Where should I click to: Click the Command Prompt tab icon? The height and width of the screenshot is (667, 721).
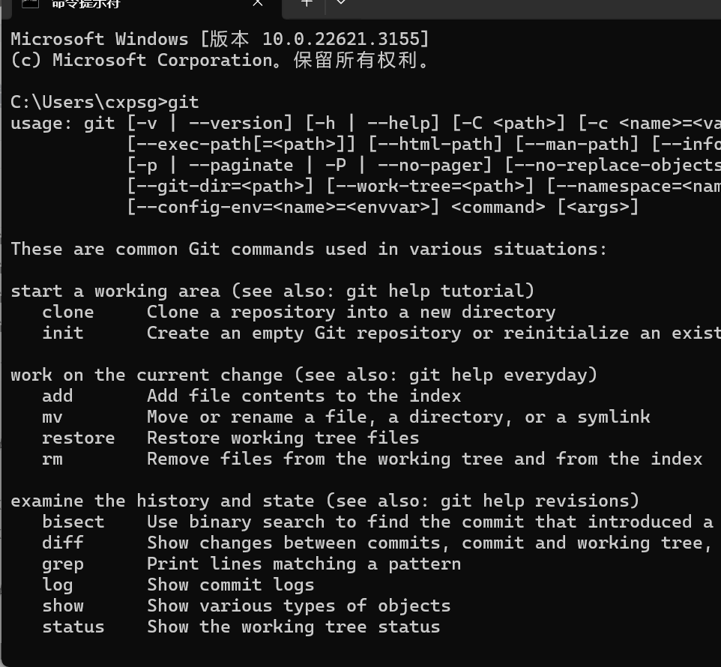point(30,3)
